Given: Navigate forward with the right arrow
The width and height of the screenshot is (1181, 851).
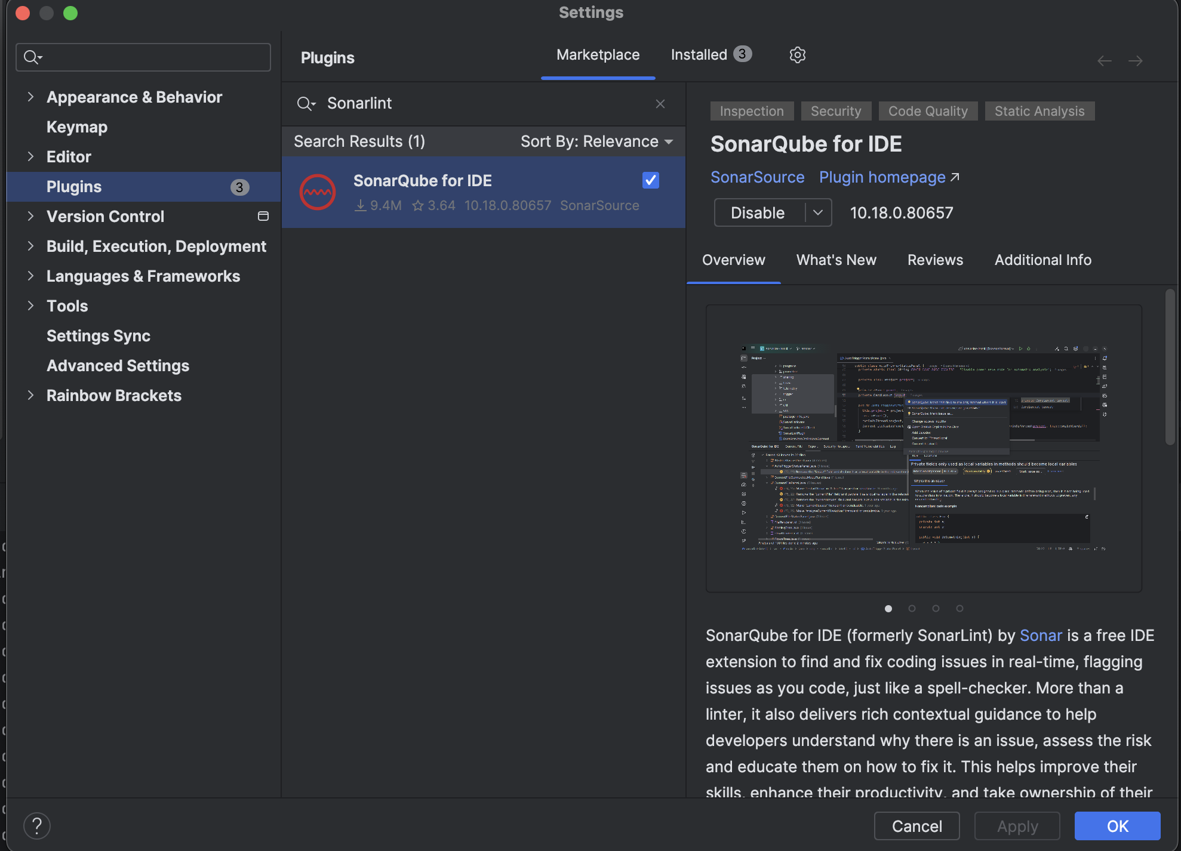Looking at the screenshot, I should [x=1136, y=61].
